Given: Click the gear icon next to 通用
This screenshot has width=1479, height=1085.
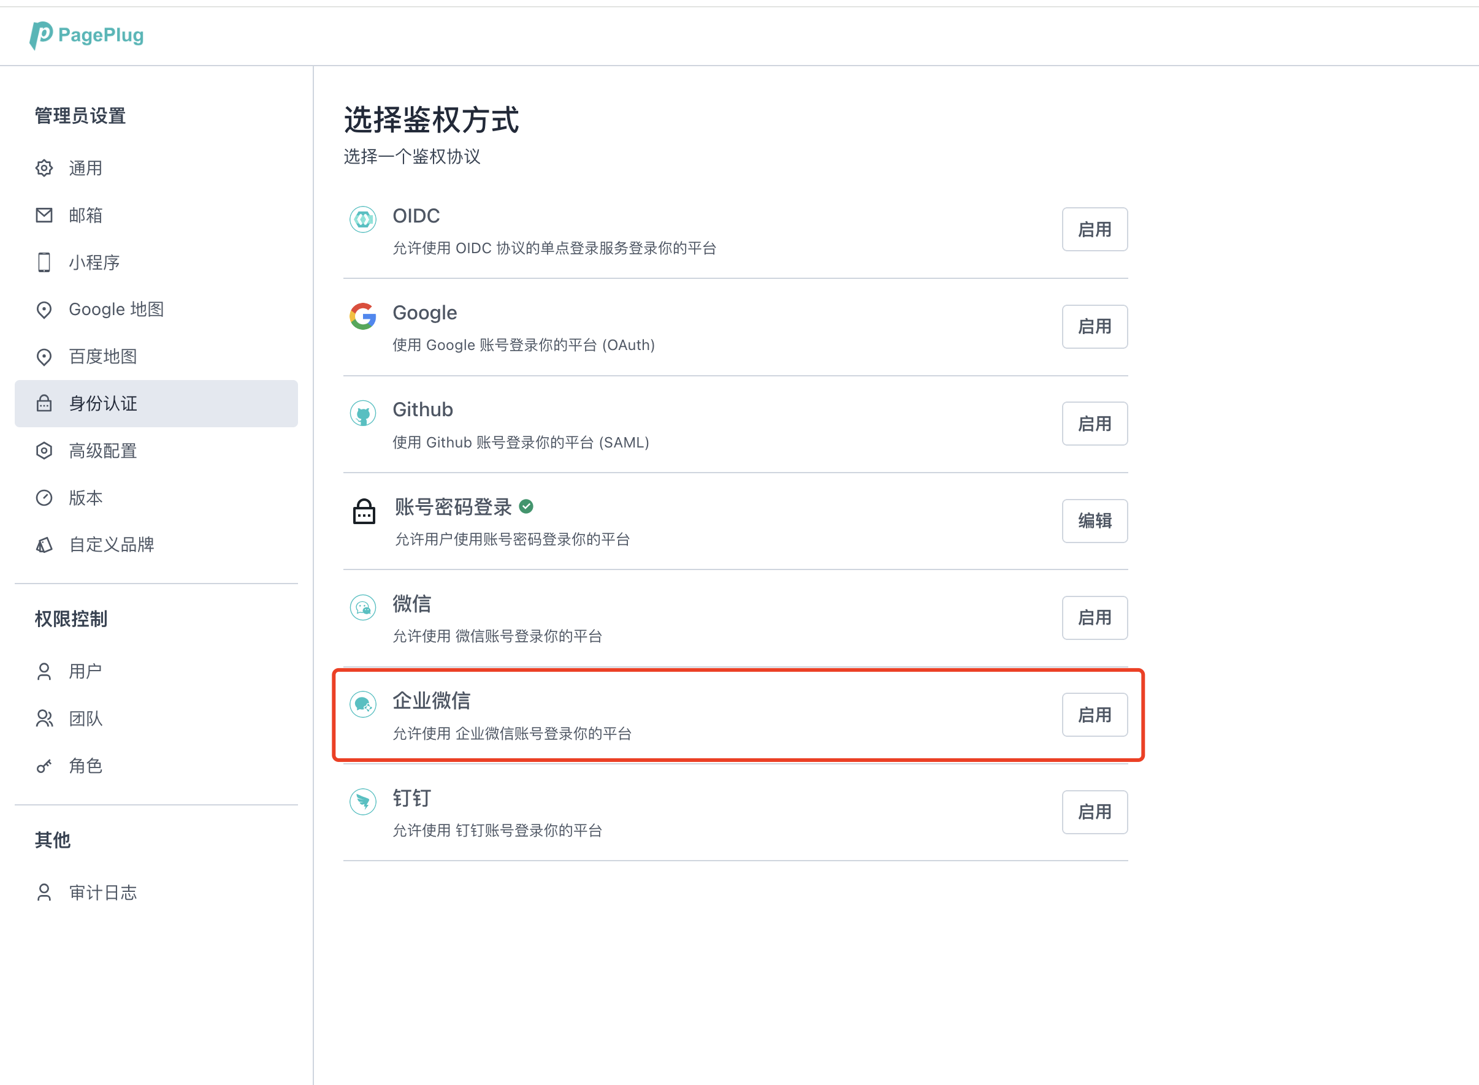Looking at the screenshot, I should 44,168.
